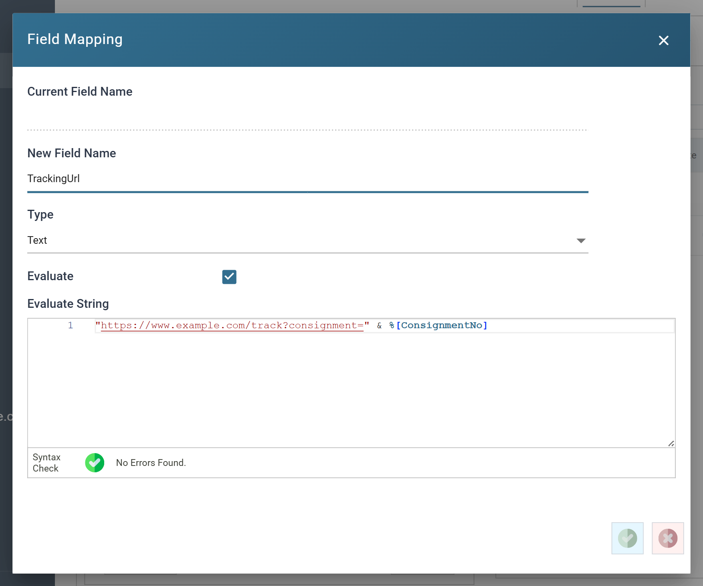Click the ampersand operator in the expression

(379, 325)
